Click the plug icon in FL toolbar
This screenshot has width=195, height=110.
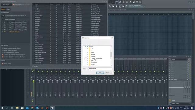(116, 6)
